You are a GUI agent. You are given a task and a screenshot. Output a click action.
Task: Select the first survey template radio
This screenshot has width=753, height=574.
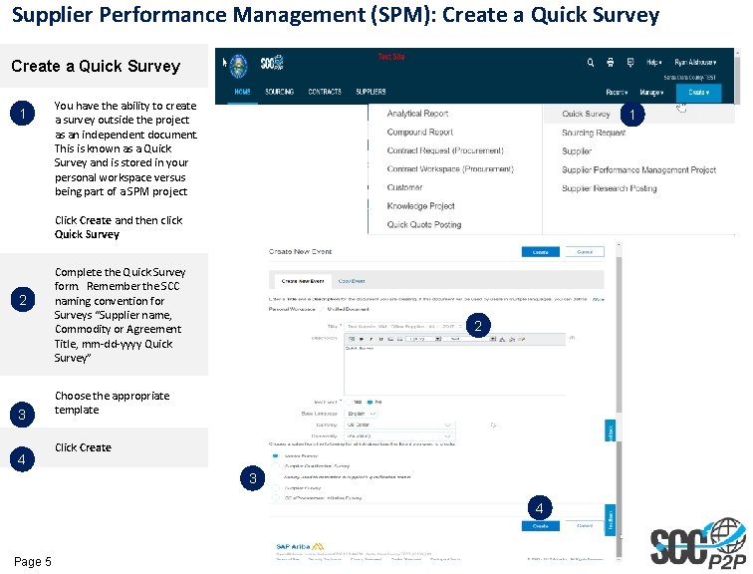pyautogui.click(x=275, y=455)
